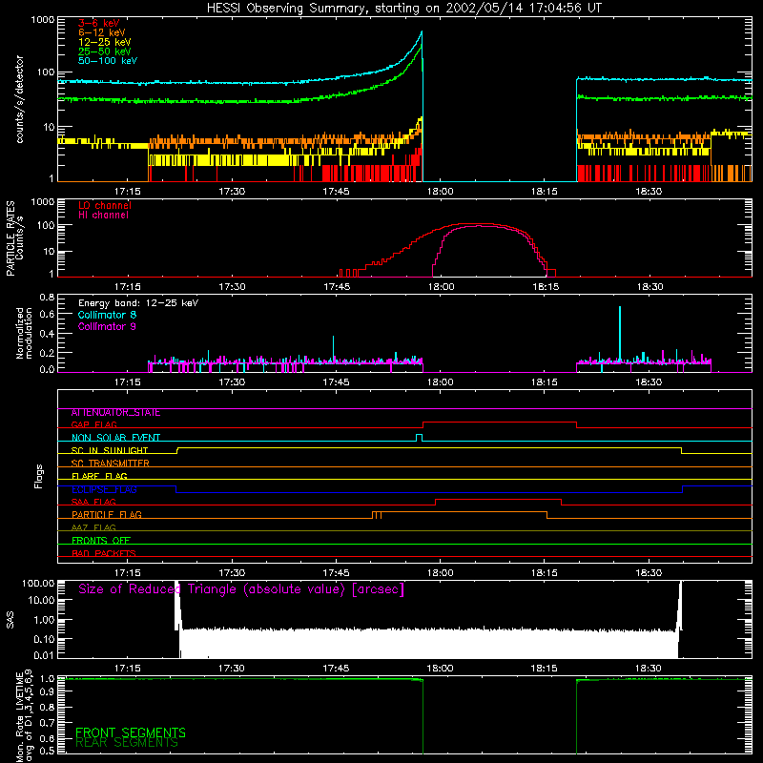Click the count-rate peak near 17:57
The image size is (763, 763).
(422, 32)
